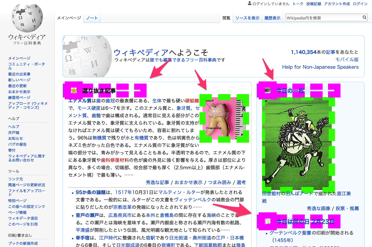
Task: Click the ログイン link
Action: click(x=360, y=4)
